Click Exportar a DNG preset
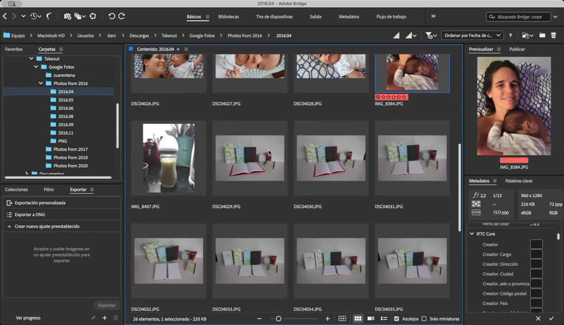The width and height of the screenshot is (564, 325). pos(30,215)
